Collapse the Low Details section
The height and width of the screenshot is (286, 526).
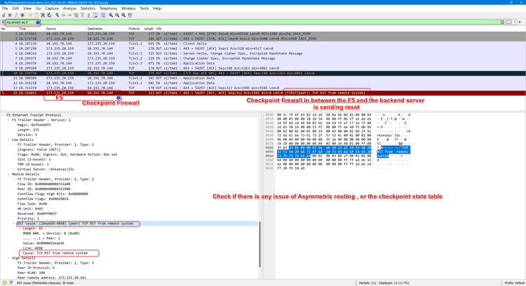click(x=8, y=139)
